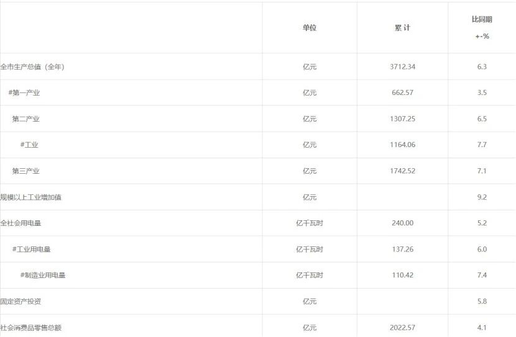Click the 社会消费品零售总额 row label
Image resolution: width=516 pixels, height=337 pixels.
pos(31,328)
